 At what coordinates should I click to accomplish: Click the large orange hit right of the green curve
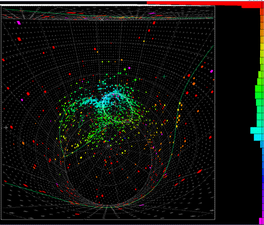194,83
